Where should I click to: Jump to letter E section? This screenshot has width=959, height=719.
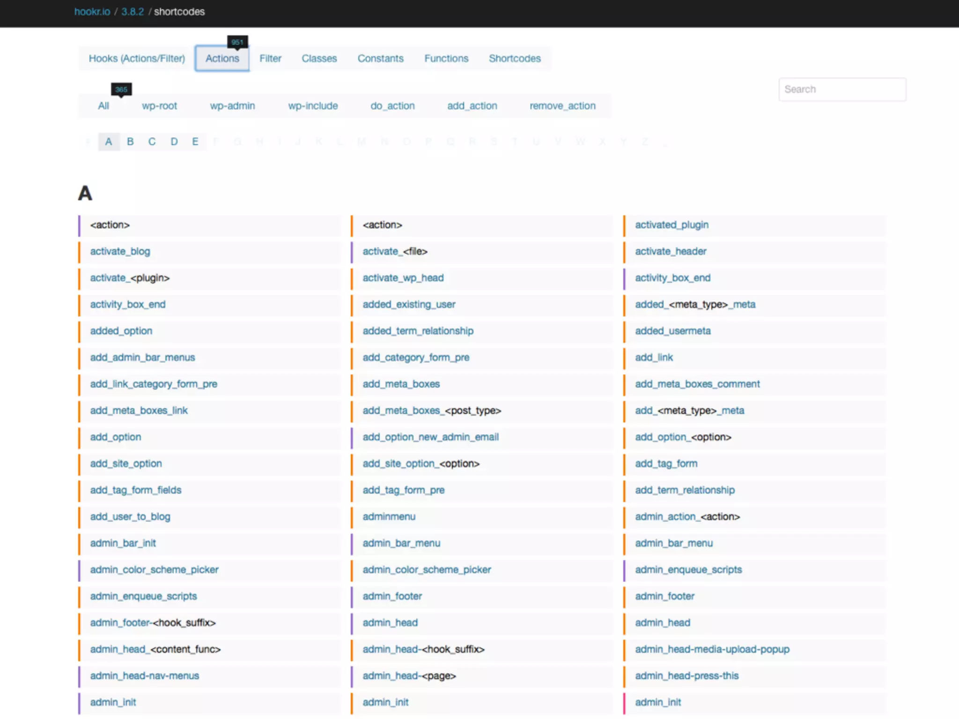tap(195, 141)
